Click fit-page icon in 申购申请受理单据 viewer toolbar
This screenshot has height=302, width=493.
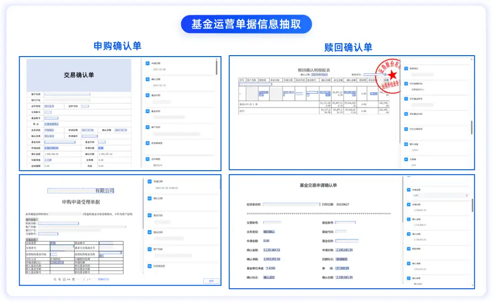point(64,279)
